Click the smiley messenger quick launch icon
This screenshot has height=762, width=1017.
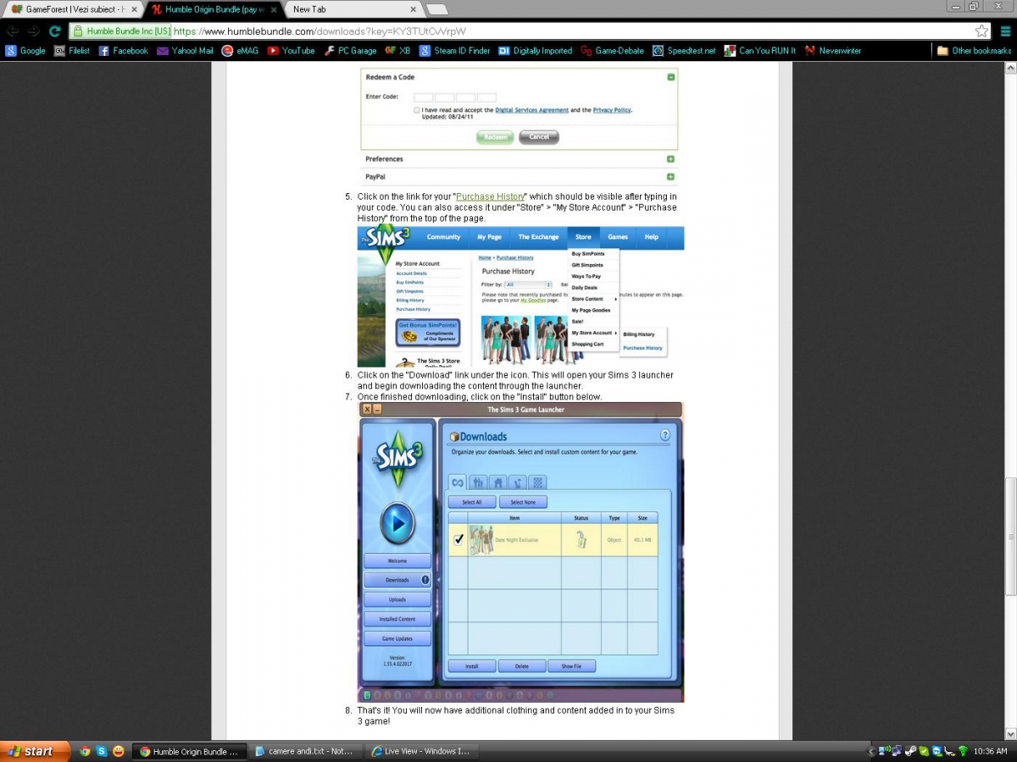[119, 751]
